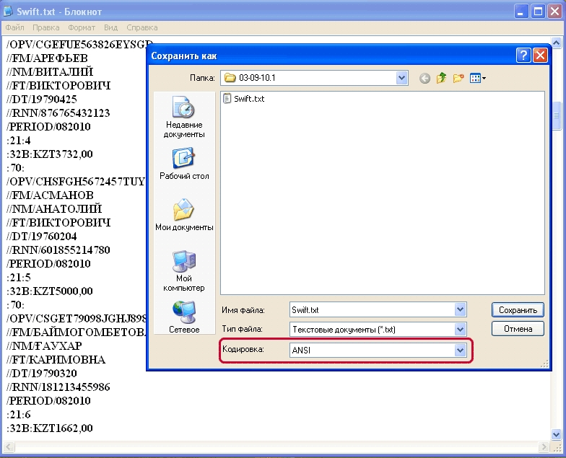The height and width of the screenshot is (458, 566).
Task: Create a new folder icon
Action: [458, 78]
